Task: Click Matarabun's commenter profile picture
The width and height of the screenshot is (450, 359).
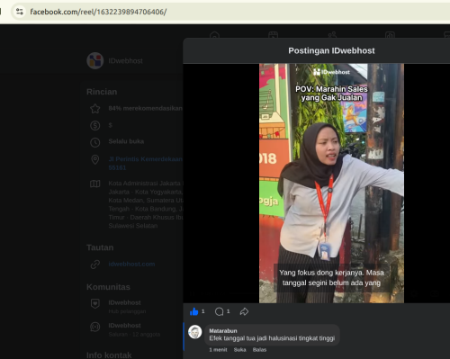Action: [194, 332]
